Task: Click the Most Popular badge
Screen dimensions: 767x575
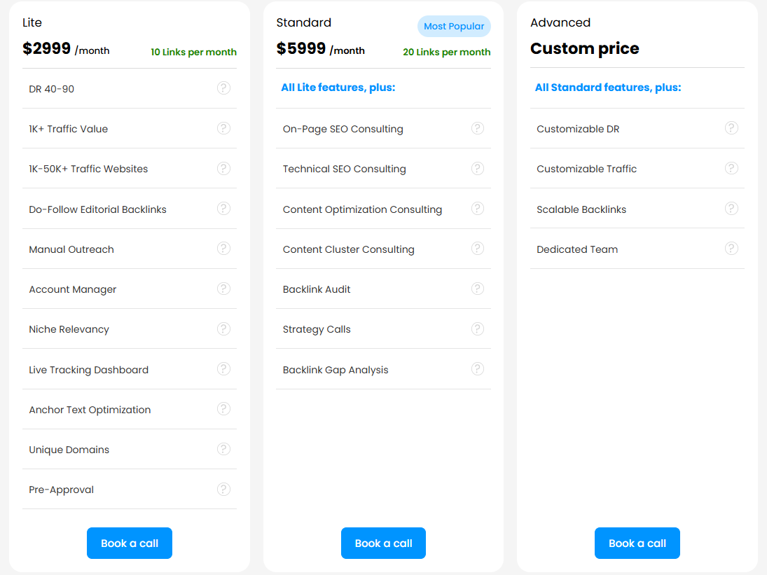Action: (x=454, y=26)
